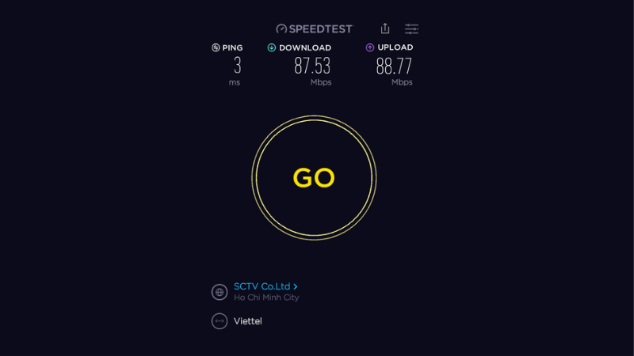Click the 3 ms ping value
The width and height of the screenshot is (634, 356).
click(x=237, y=66)
